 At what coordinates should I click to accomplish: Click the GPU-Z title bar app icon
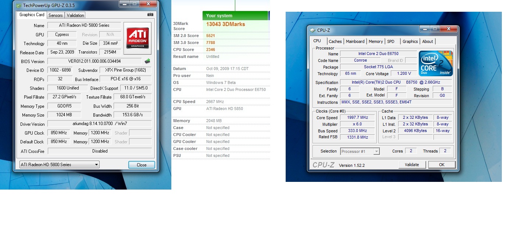pos(18,5)
